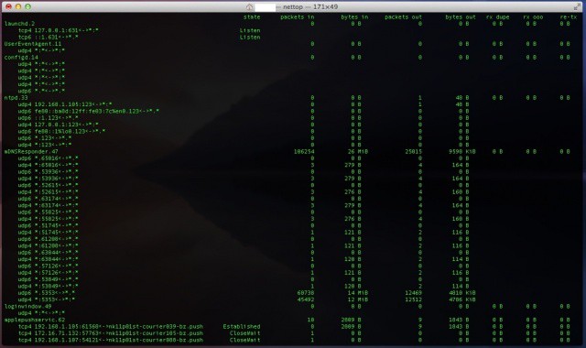The height and width of the screenshot is (348, 586).
Task: Click the 'rx dupe' column header
Action: coord(497,16)
